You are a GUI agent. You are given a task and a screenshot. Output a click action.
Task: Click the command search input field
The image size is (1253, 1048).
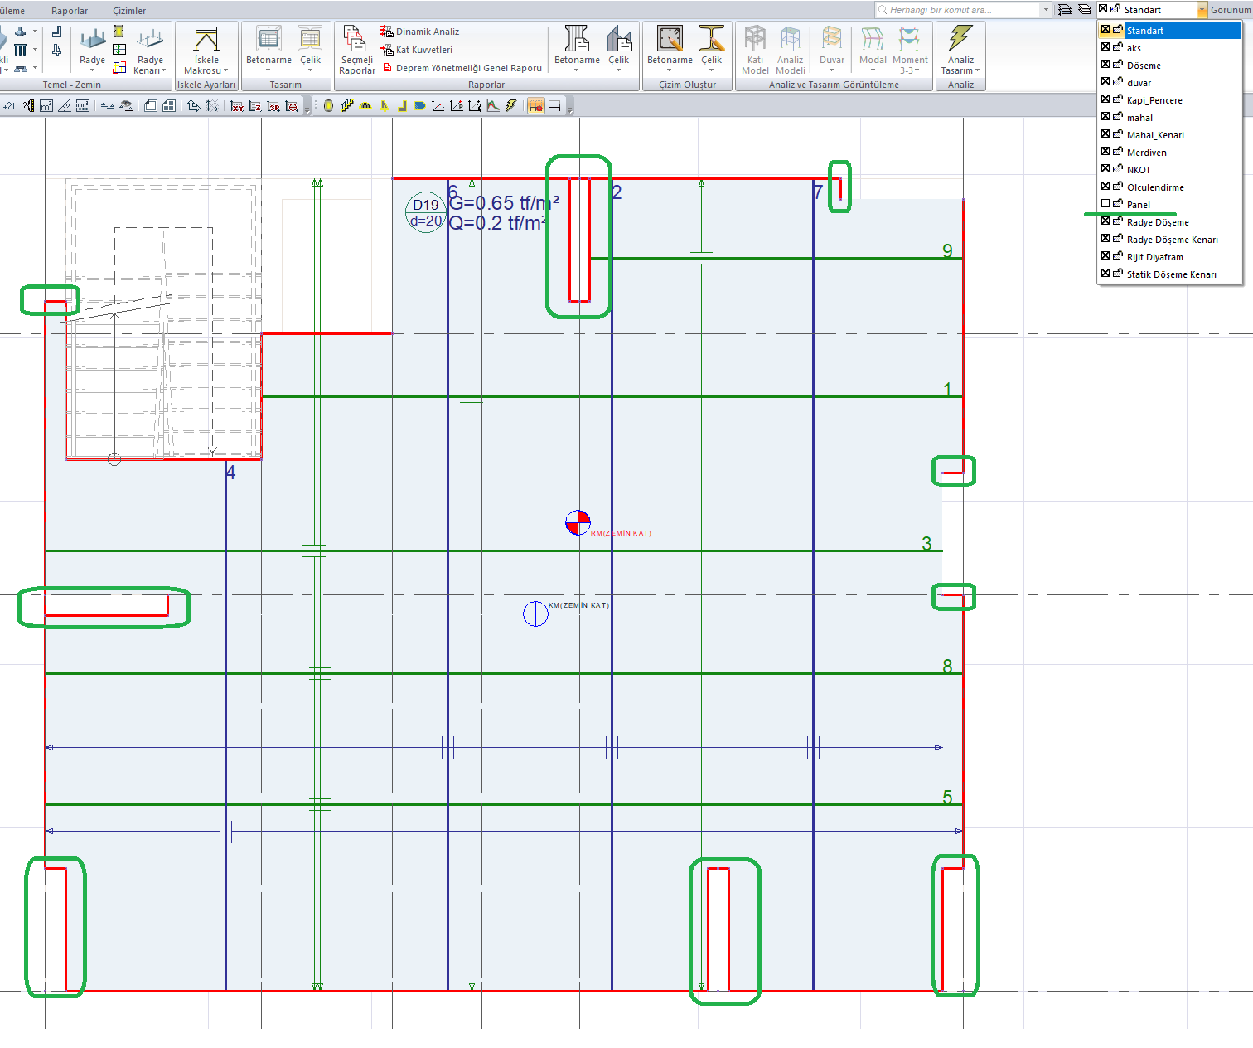(x=957, y=10)
